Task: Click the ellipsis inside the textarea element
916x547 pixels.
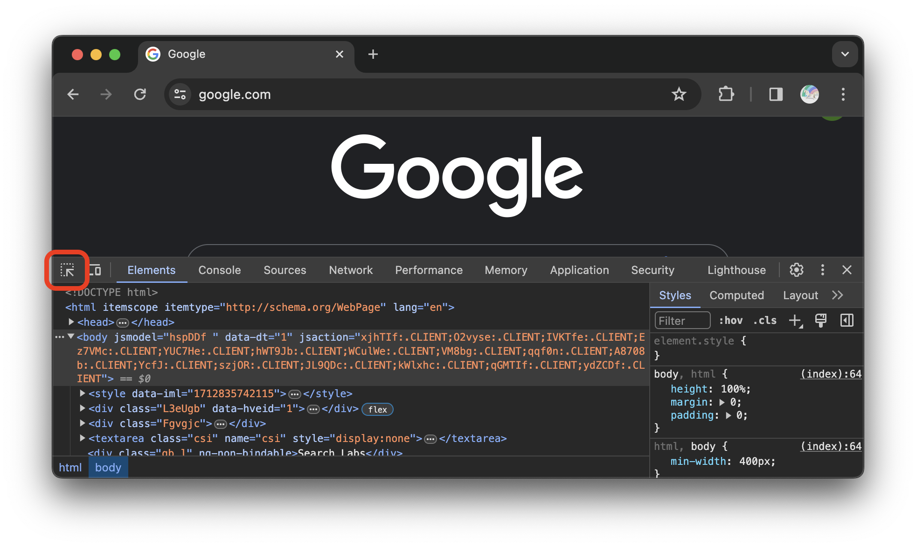Action: 430,439
